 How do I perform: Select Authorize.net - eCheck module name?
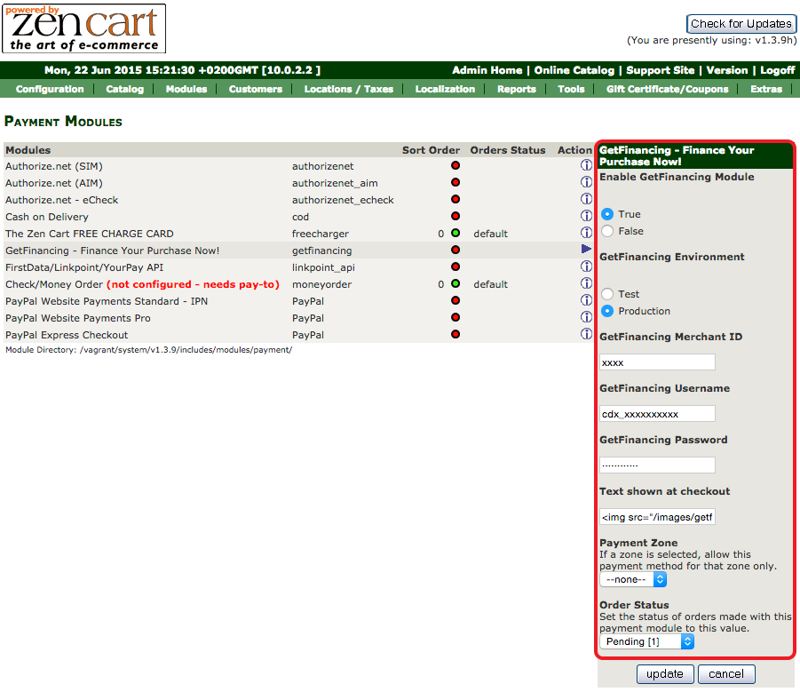point(62,200)
